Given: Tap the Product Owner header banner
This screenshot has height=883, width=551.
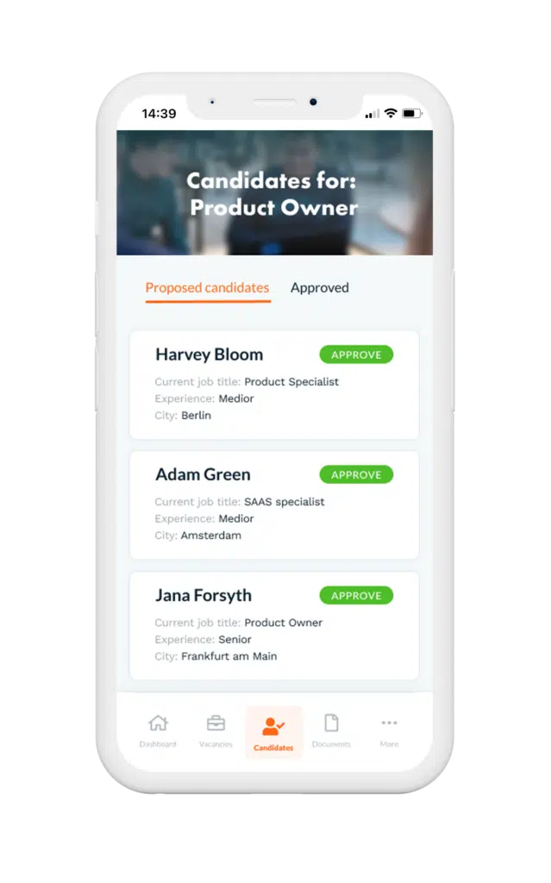Looking at the screenshot, I should (x=274, y=192).
